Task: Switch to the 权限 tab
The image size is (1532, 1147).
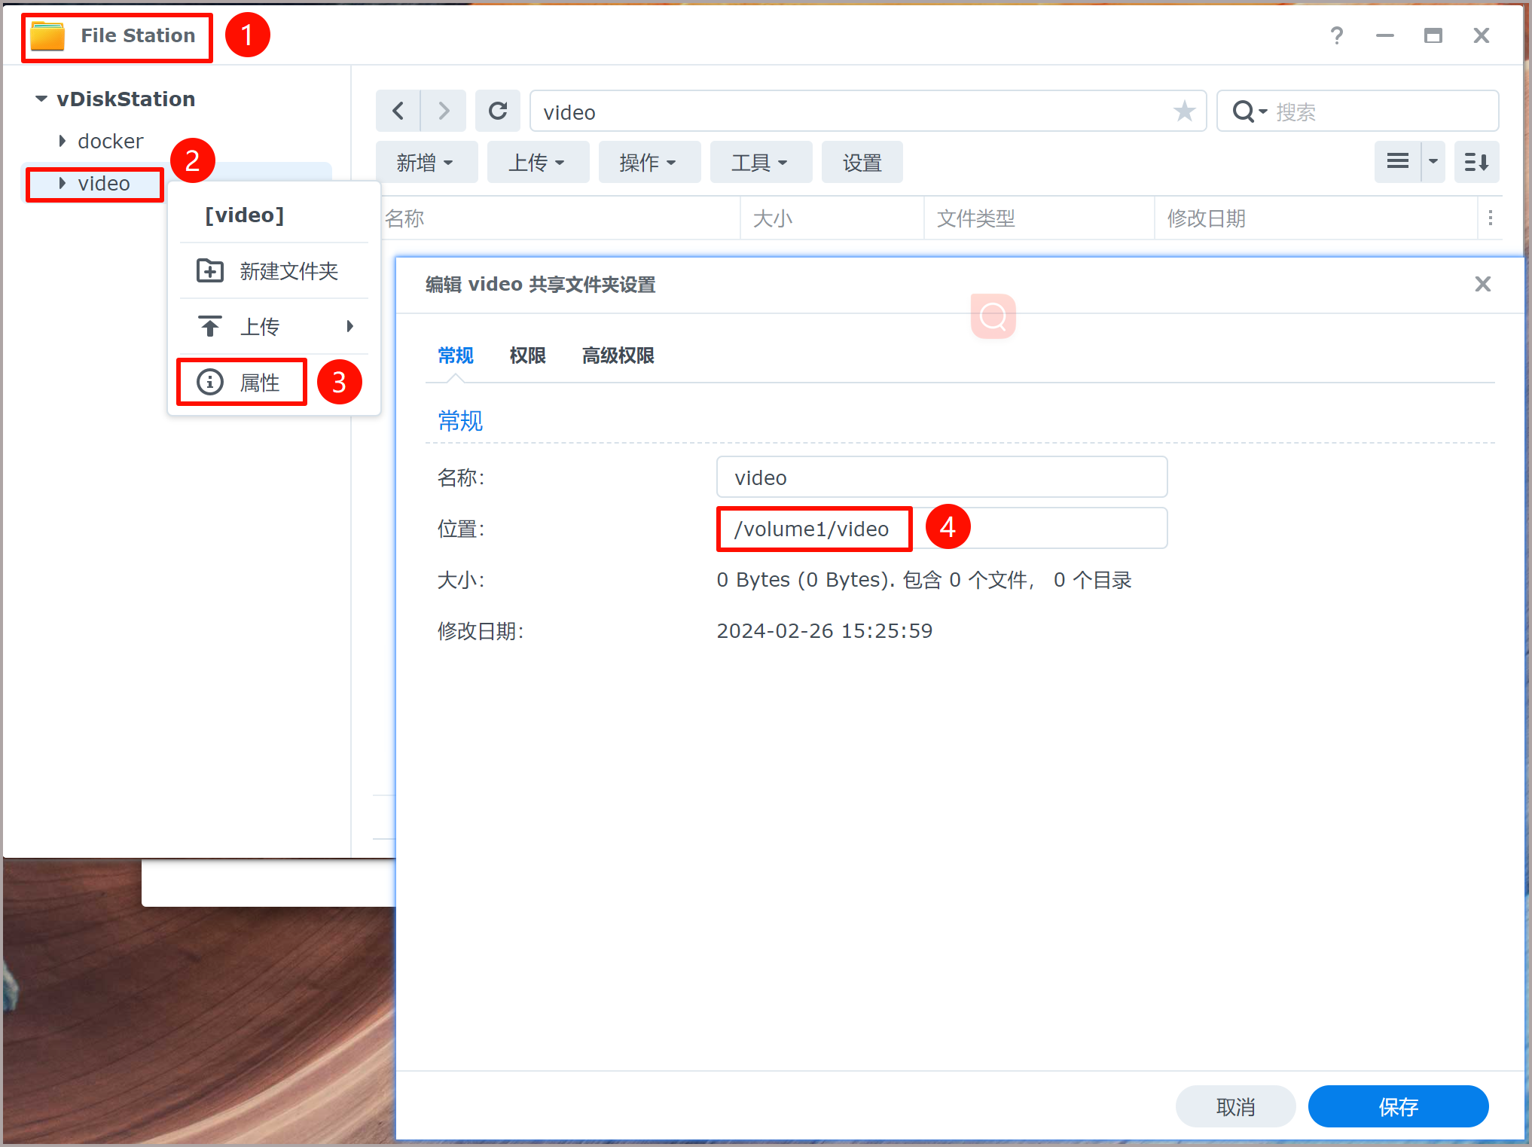Action: coord(527,355)
